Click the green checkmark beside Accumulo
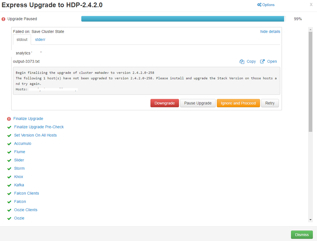The height and width of the screenshot is (241, 317). (x=9, y=143)
